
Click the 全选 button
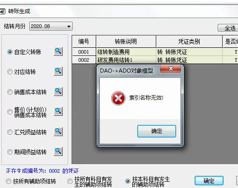[228, 28]
